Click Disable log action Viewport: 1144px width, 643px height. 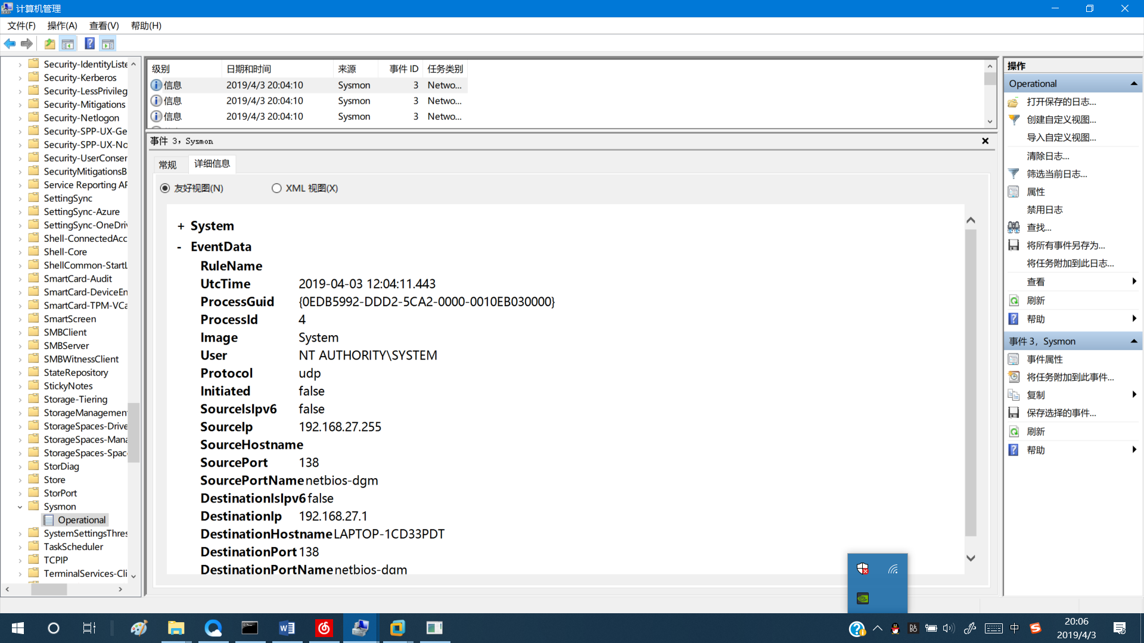coord(1044,210)
